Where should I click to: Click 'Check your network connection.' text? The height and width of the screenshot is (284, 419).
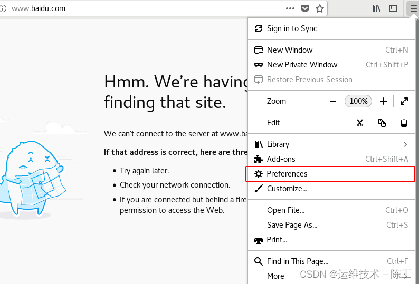tap(175, 185)
